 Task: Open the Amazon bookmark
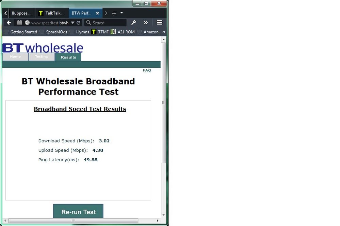[x=148, y=32]
